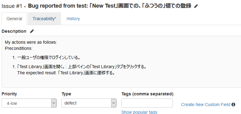The height and width of the screenshot is (114, 241).
Task: Click the Priority field label
Action: [9, 94]
